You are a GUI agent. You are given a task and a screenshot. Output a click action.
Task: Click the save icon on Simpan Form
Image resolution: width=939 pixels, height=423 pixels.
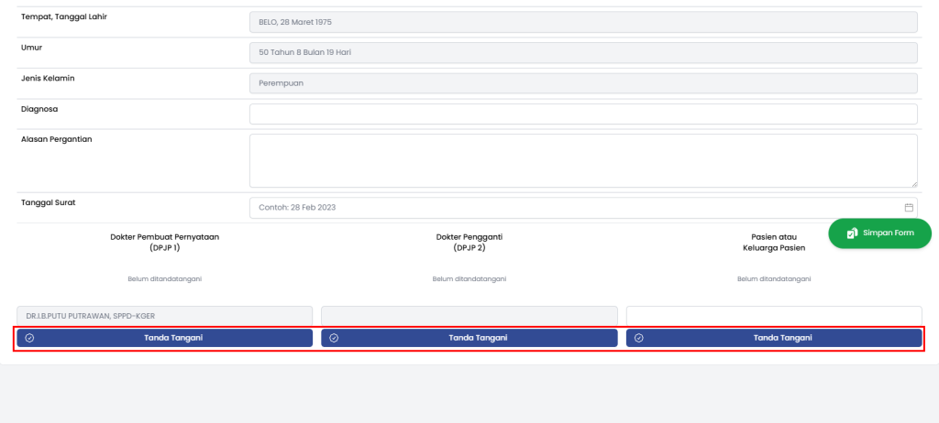tap(852, 233)
